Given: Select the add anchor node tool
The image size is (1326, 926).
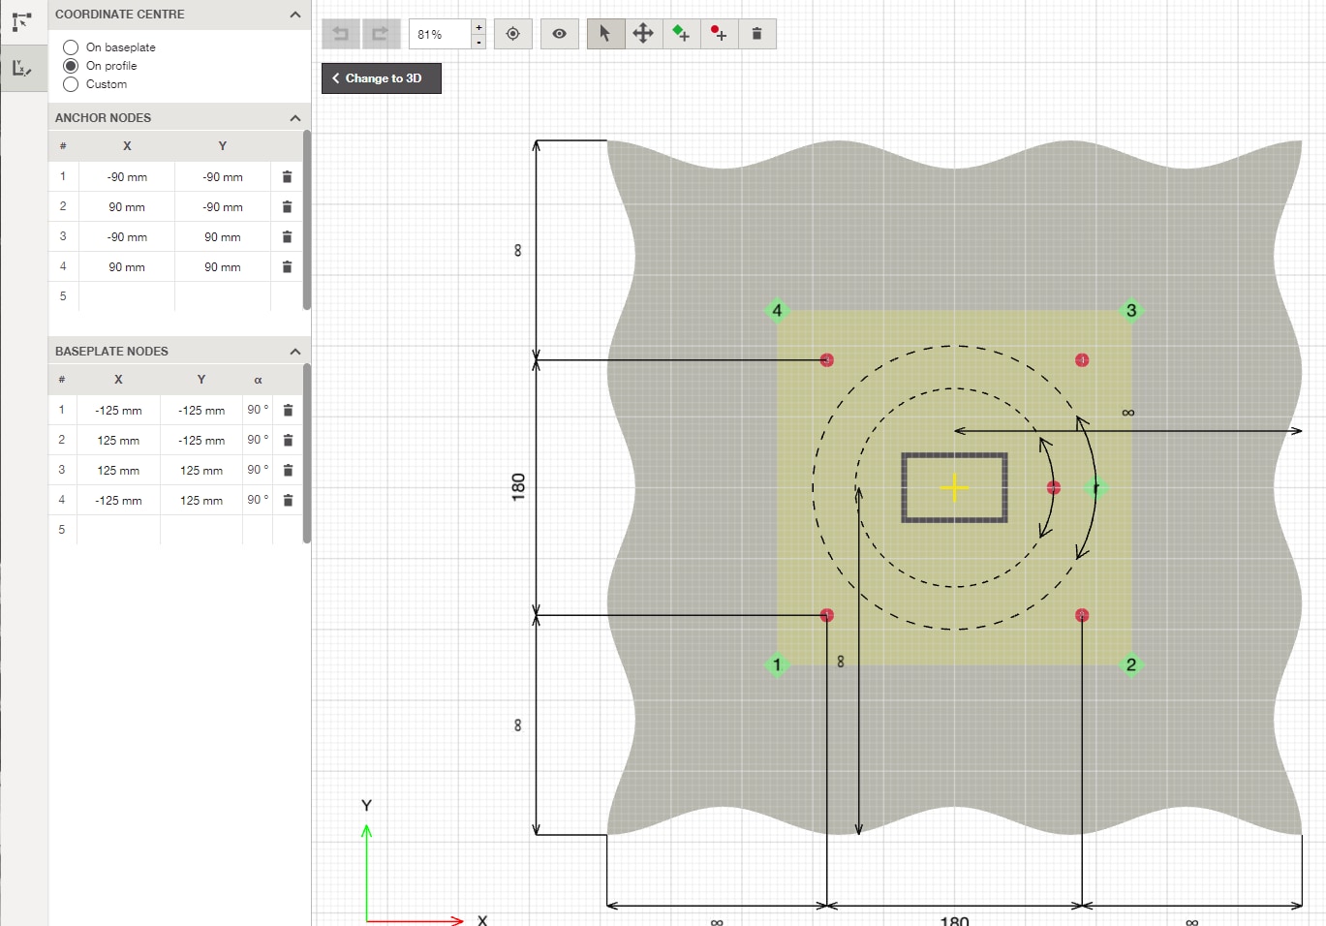Looking at the screenshot, I should 719,33.
